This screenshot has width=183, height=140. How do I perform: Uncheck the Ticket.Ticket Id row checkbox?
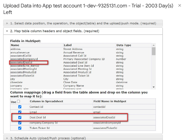click(20, 128)
